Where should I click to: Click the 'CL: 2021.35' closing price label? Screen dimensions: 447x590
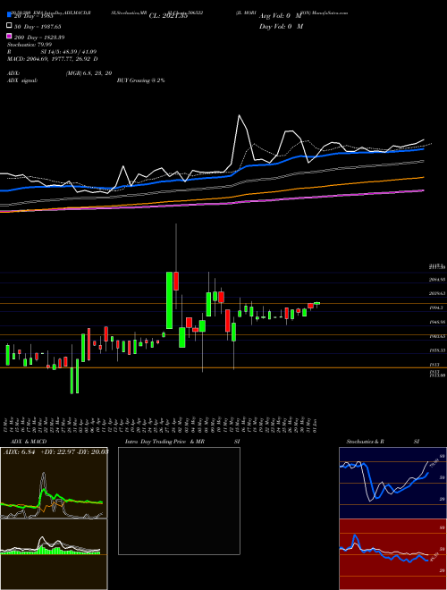(168, 16)
